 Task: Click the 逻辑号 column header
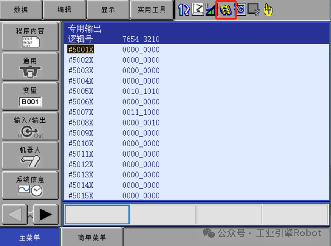point(80,39)
